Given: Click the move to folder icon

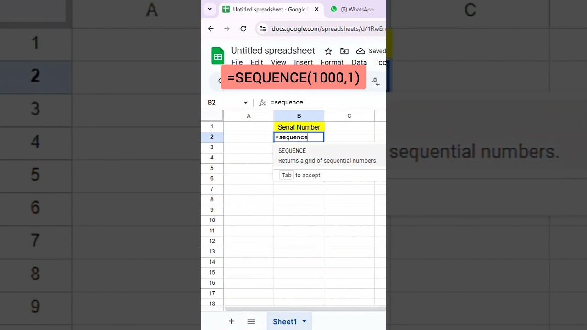Looking at the screenshot, I should (x=344, y=51).
